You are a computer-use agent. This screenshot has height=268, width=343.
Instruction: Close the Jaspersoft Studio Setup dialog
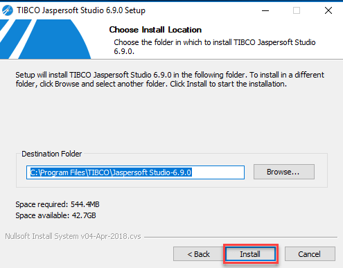pyautogui.click(x=328, y=10)
